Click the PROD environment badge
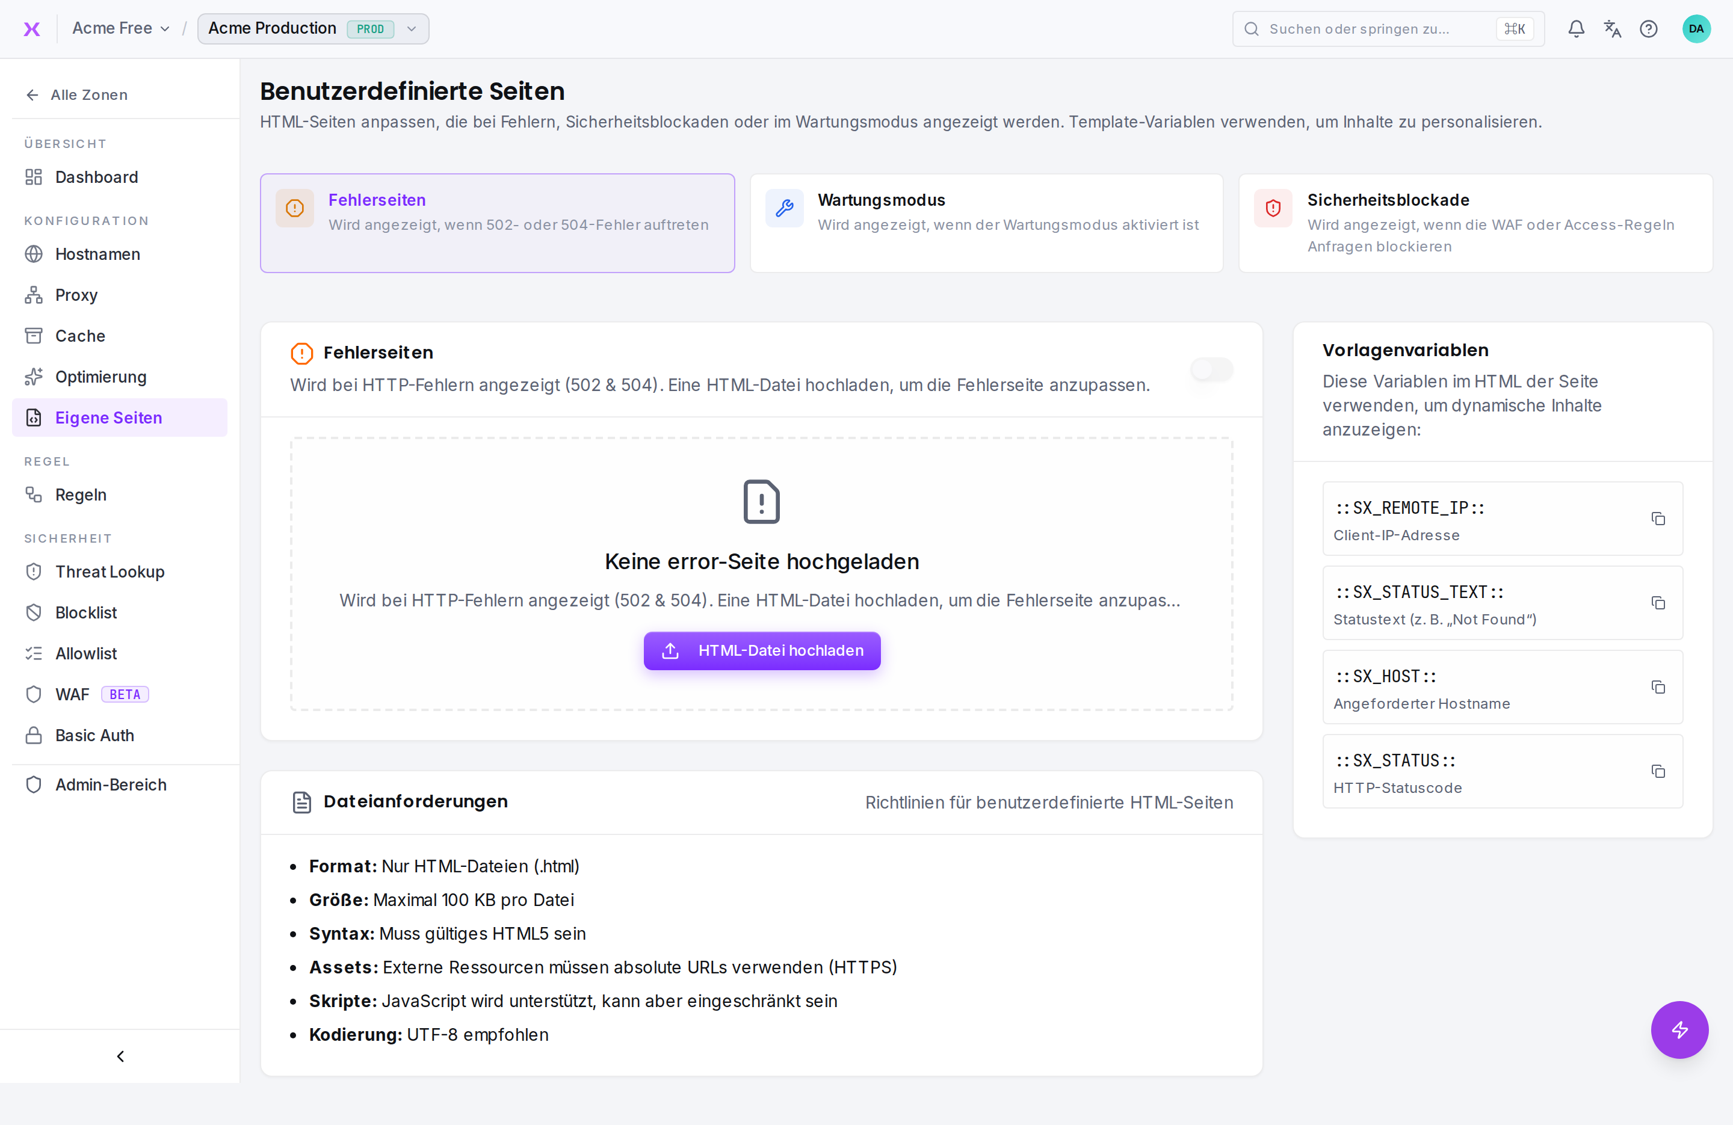 370,29
